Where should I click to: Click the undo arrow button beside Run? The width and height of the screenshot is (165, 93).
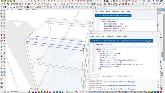(97, 76)
